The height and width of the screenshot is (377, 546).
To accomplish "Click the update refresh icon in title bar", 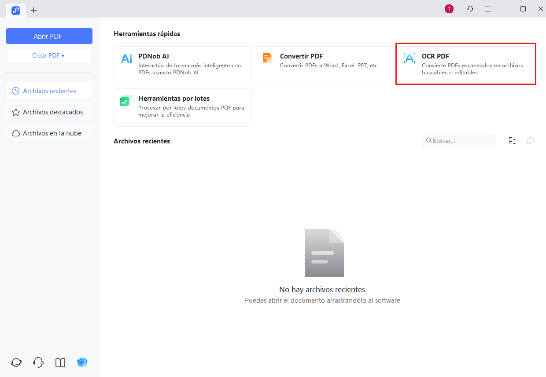I will pos(470,9).
